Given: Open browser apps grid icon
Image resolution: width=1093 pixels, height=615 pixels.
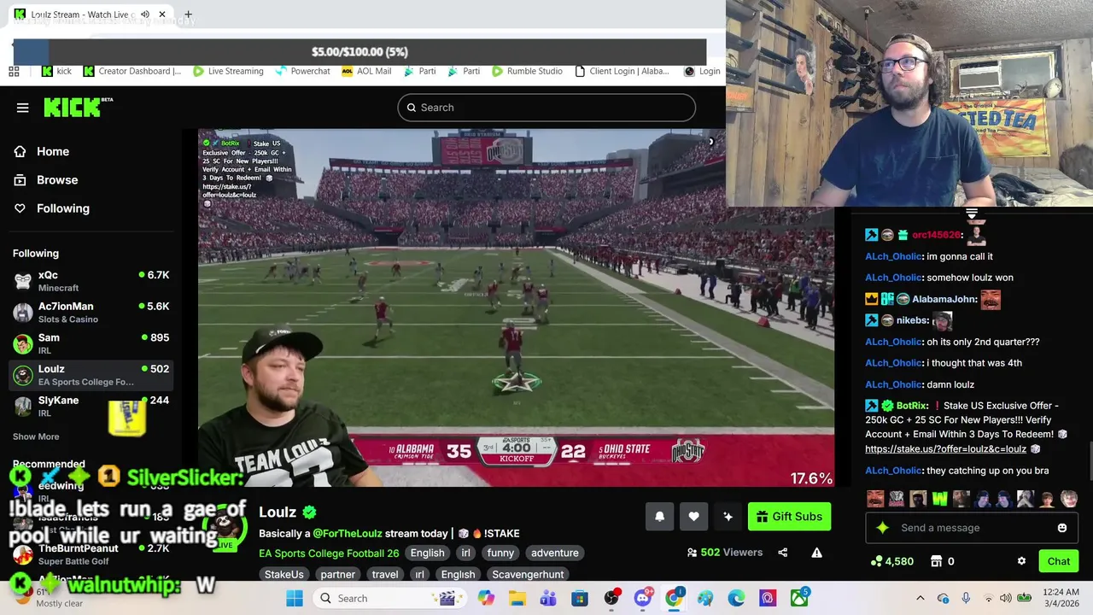Looking at the screenshot, I should [x=14, y=71].
